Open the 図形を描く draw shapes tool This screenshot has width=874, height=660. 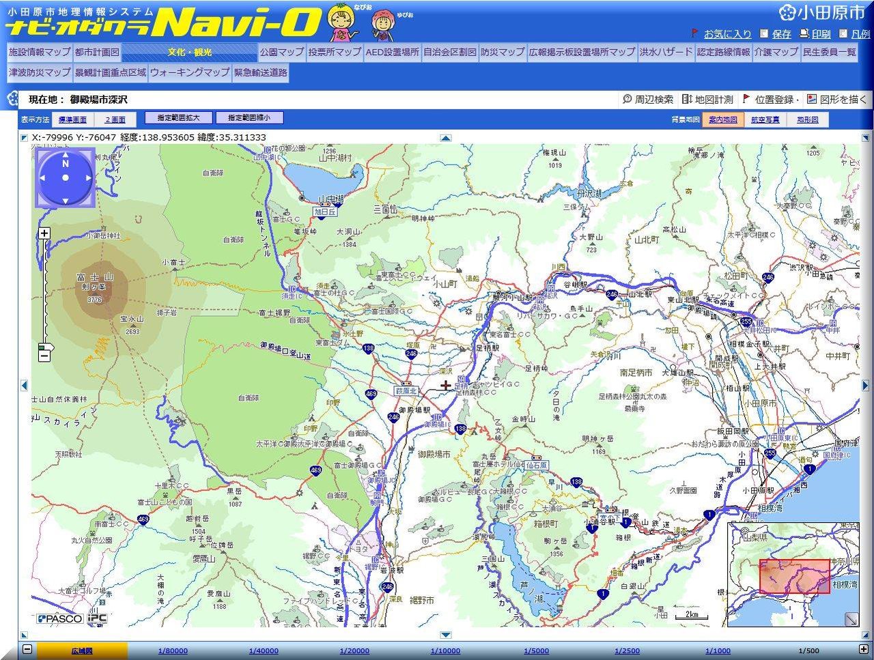843,100
